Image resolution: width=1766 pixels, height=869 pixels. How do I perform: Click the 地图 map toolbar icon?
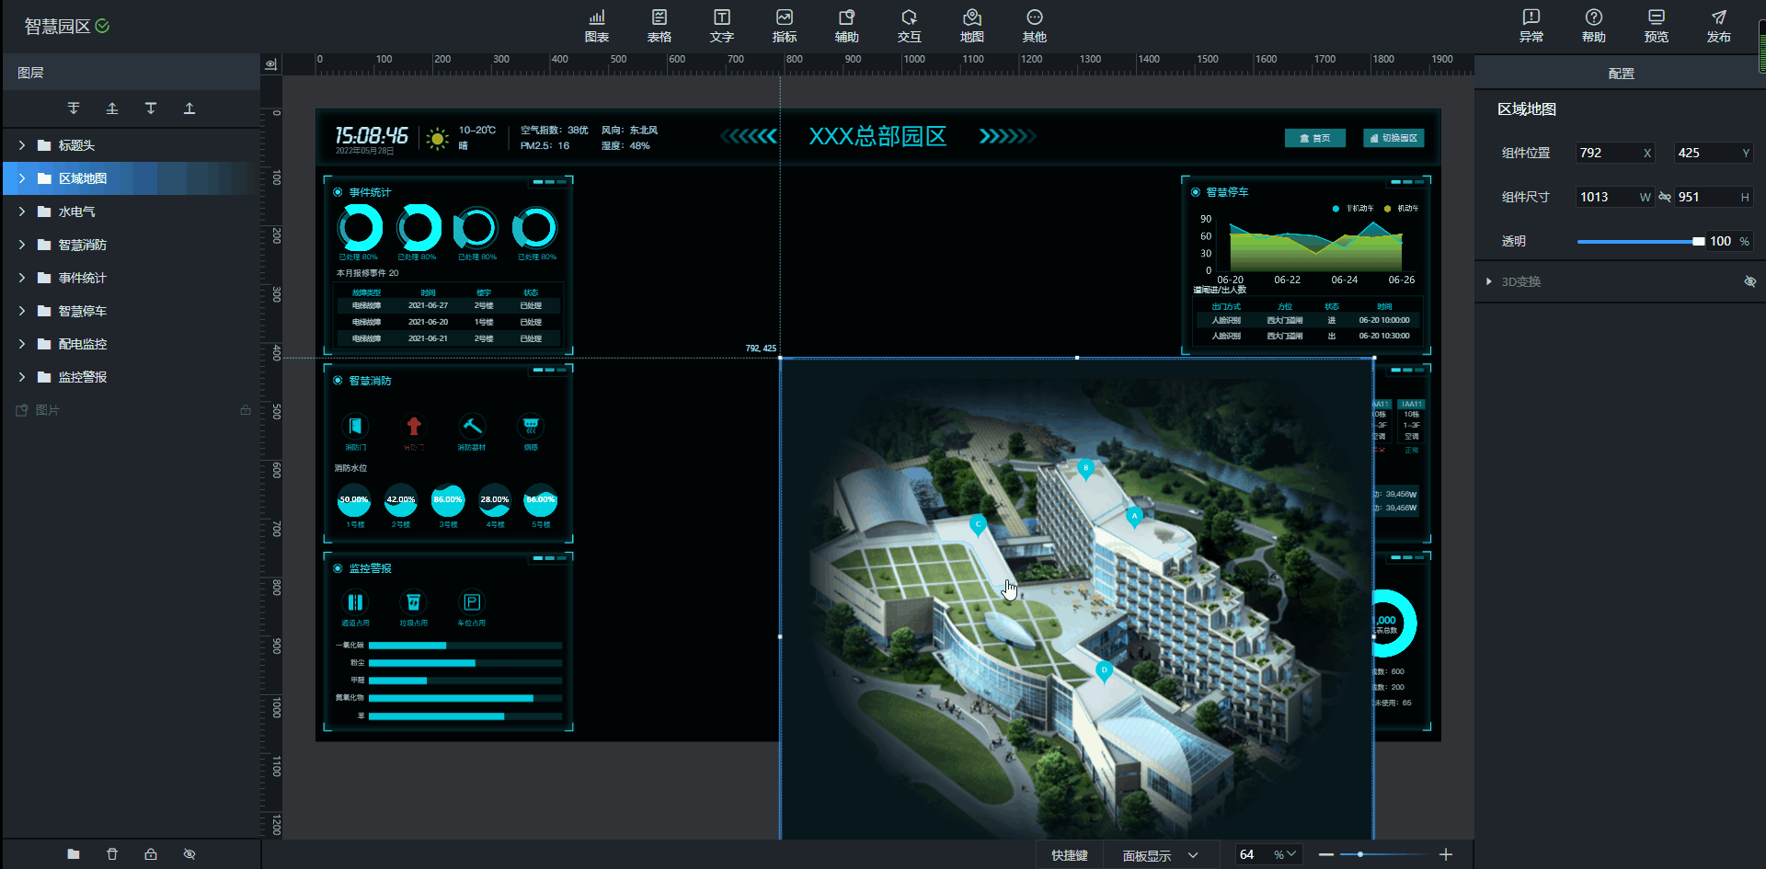971,26
